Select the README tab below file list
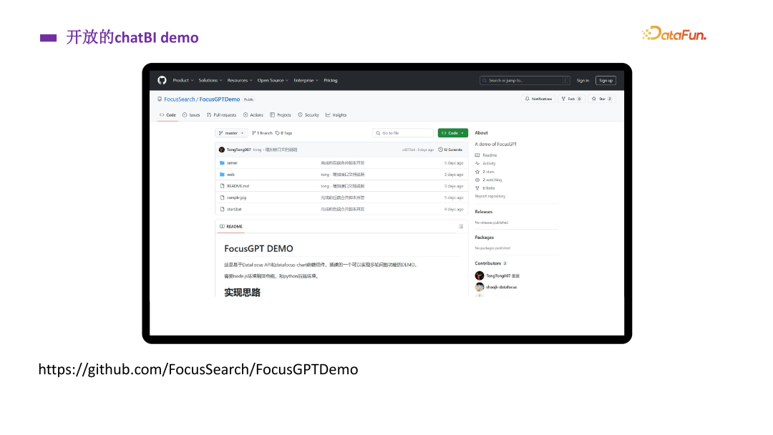This screenshot has width=773, height=435. click(231, 227)
